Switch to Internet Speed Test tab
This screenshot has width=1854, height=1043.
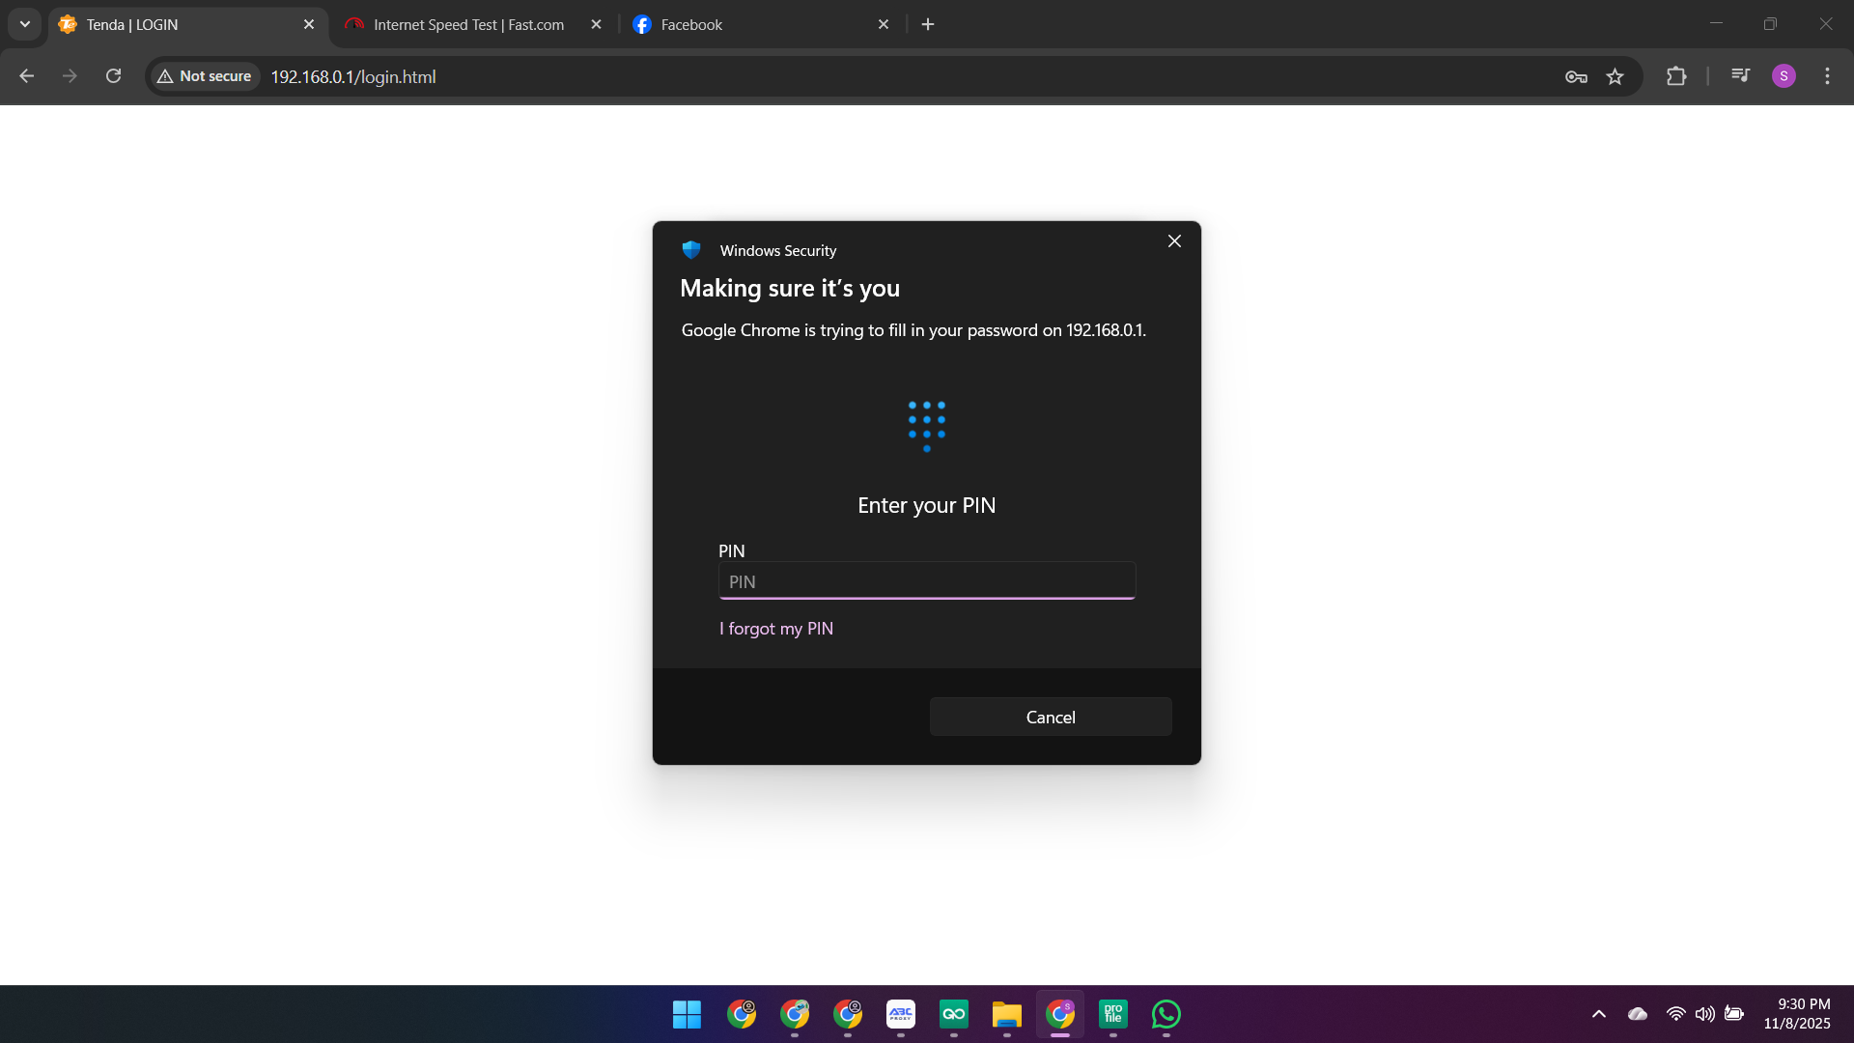pyautogui.click(x=468, y=24)
